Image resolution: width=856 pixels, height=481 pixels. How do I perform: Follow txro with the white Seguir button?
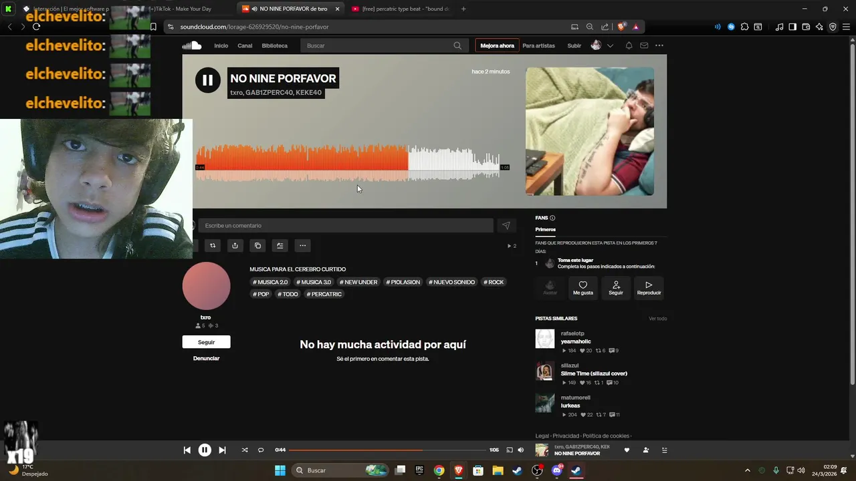pos(206,342)
